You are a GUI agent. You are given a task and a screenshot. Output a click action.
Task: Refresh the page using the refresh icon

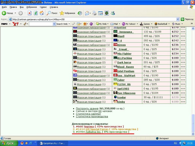tap(36, 13)
